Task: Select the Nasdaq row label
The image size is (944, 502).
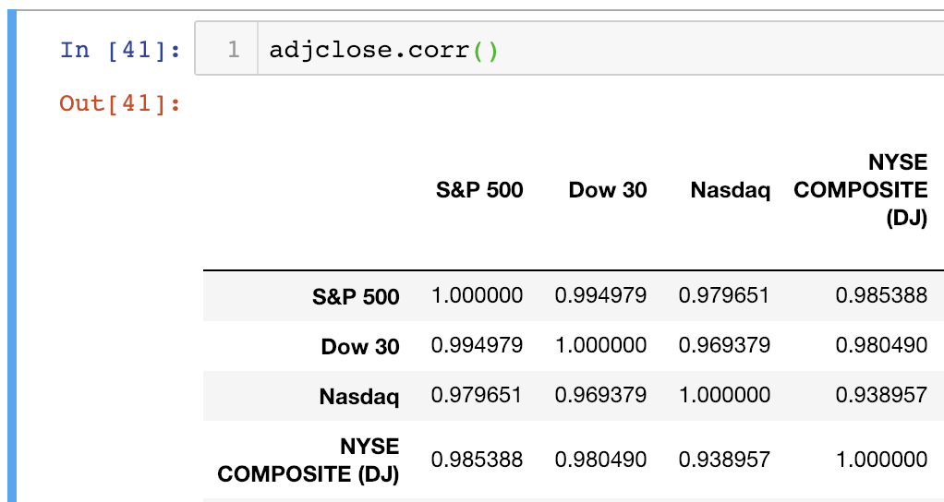Action: pyautogui.click(x=358, y=397)
